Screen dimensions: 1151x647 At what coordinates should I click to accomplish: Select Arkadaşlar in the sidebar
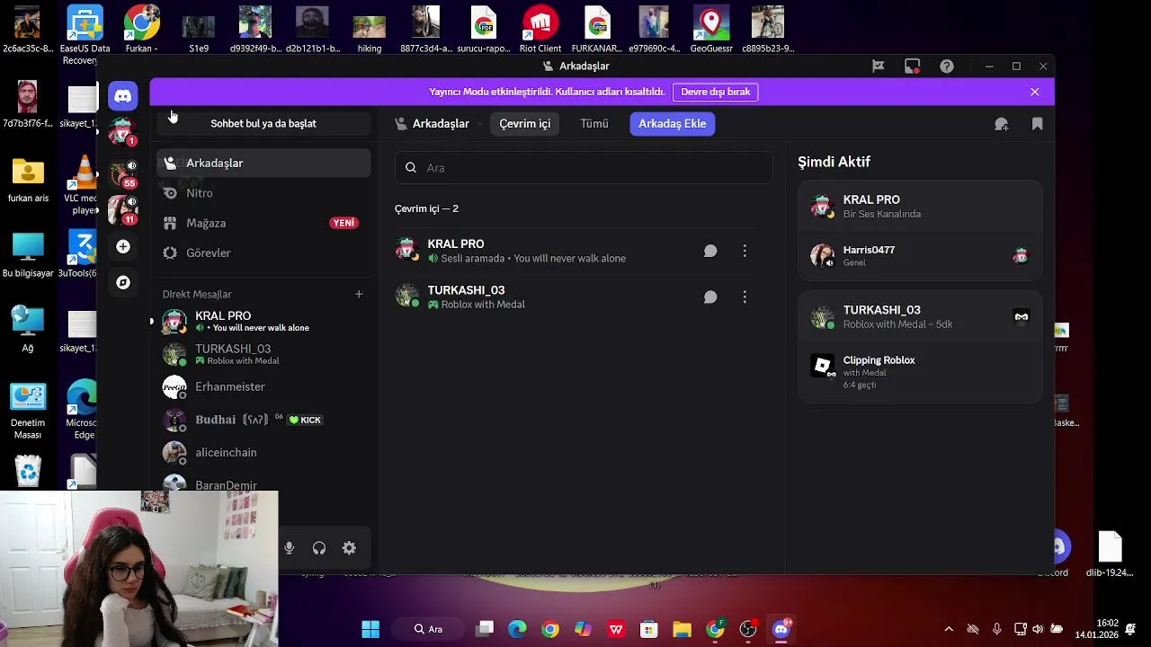click(x=263, y=163)
